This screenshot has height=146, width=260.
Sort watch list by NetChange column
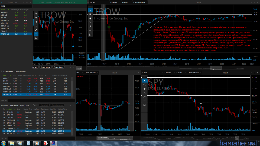coord(15,10)
